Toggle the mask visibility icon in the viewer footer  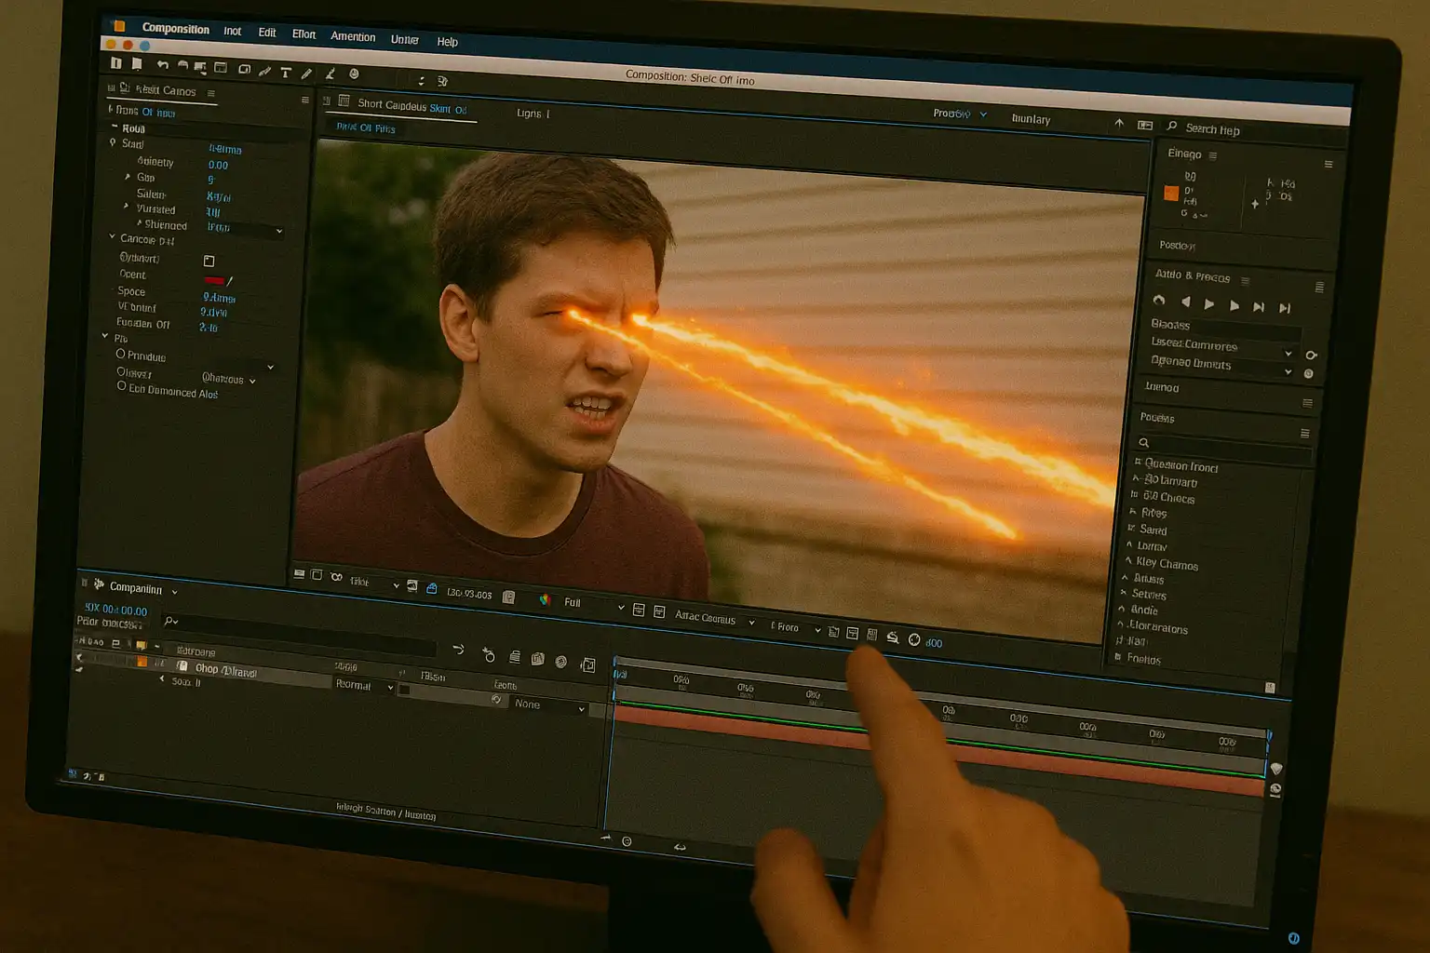click(336, 577)
